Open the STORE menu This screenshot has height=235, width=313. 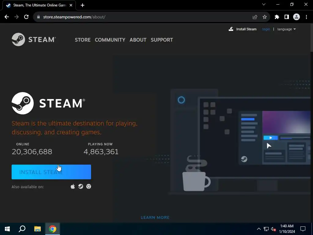(83, 40)
